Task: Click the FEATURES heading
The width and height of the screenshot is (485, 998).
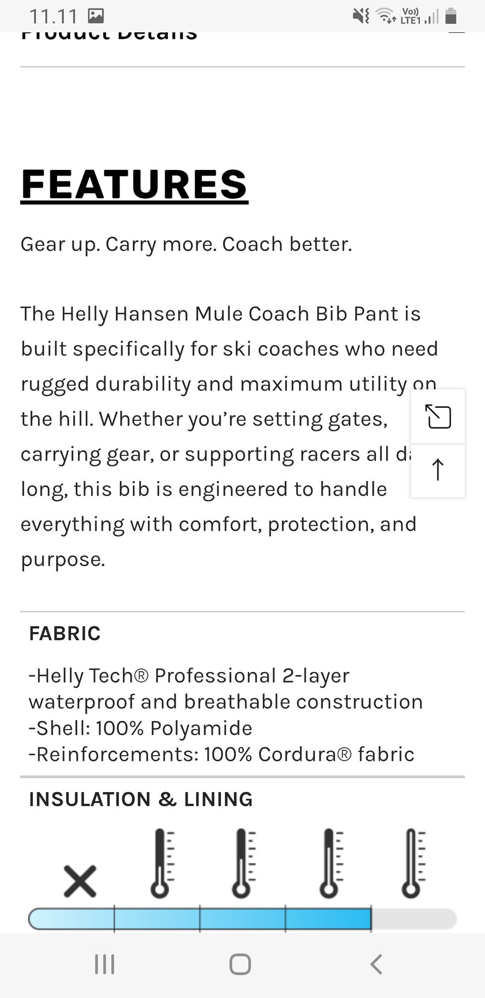Action: (x=134, y=184)
